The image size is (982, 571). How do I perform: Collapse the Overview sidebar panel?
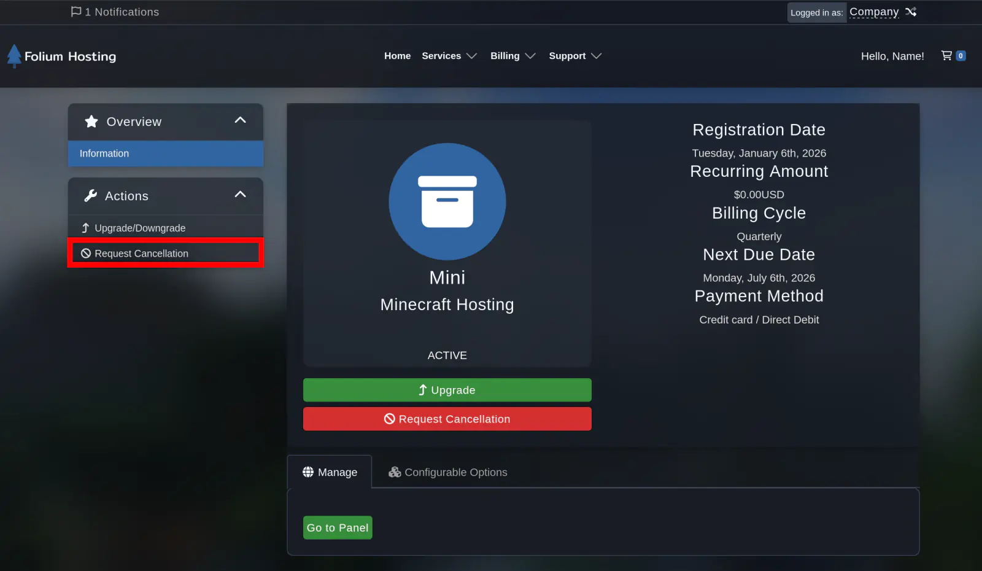tap(240, 120)
